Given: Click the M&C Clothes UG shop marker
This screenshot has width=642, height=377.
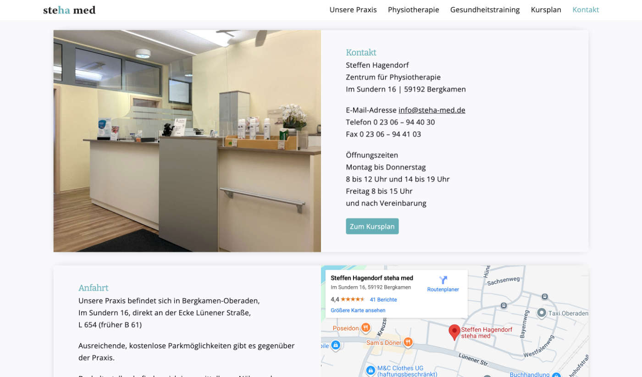Looking at the screenshot, I should pyautogui.click(x=371, y=370).
